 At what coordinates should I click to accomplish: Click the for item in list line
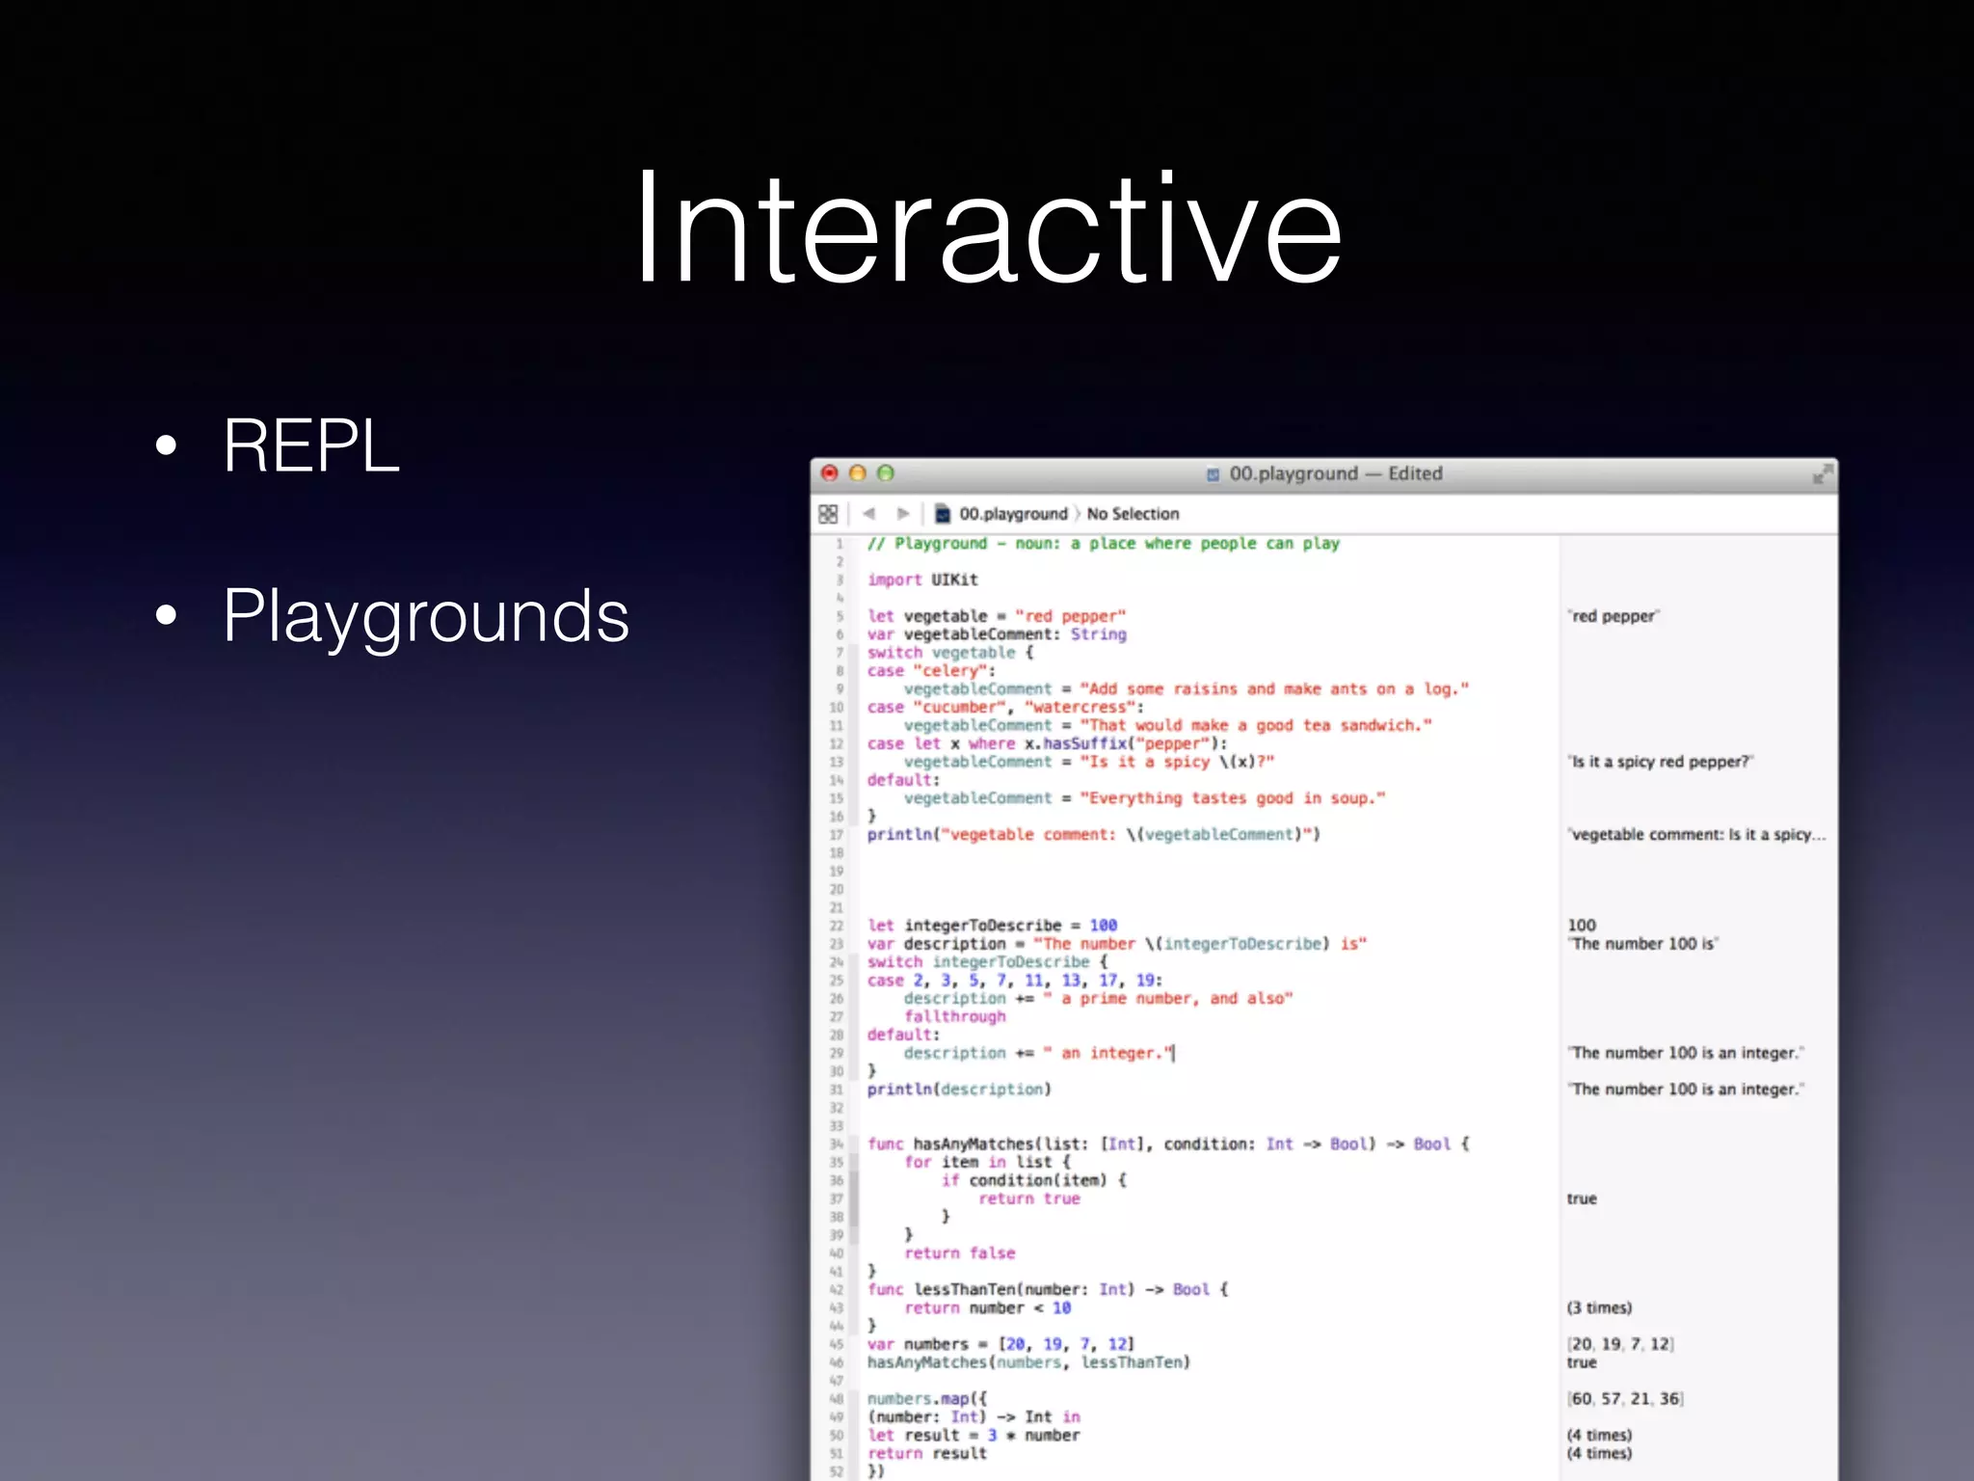987,1163
